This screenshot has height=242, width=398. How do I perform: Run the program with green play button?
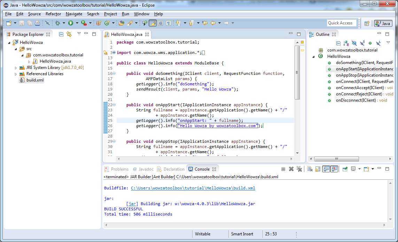pyautogui.click(x=71, y=23)
